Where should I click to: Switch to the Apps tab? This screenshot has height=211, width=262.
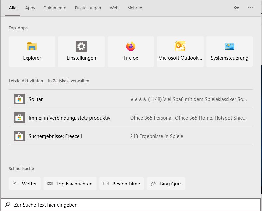coord(30,8)
